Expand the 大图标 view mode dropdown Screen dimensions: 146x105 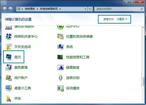(x=122, y=19)
